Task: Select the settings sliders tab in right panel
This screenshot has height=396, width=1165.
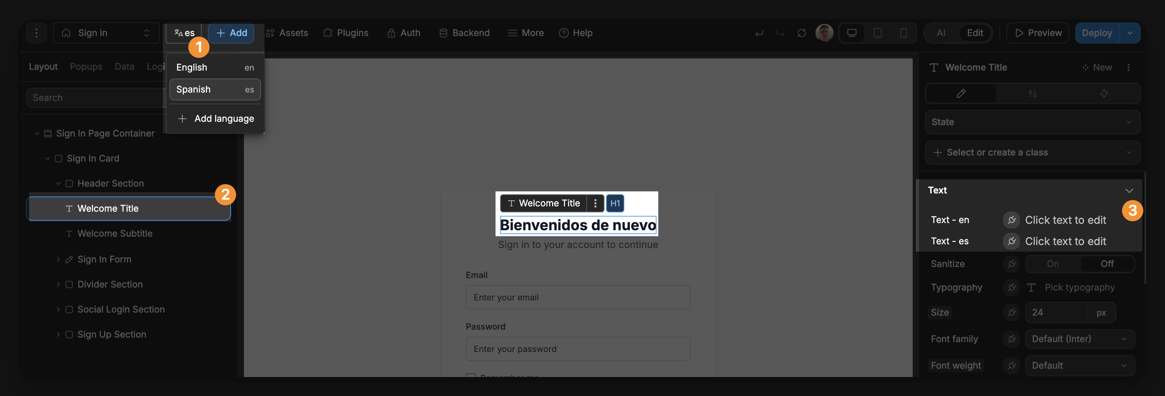Action: [1032, 93]
